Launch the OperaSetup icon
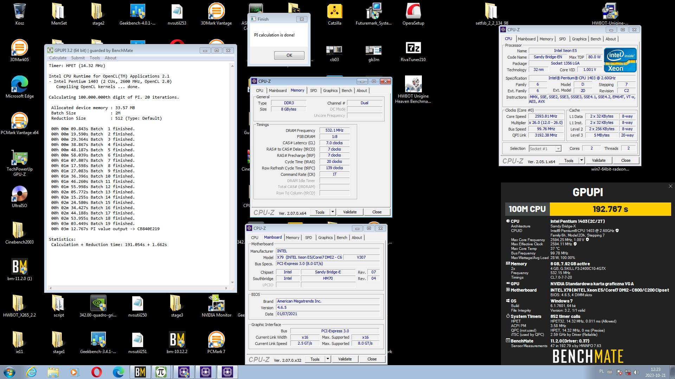Viewport: 675px width, 379px height. pos(413,14)
